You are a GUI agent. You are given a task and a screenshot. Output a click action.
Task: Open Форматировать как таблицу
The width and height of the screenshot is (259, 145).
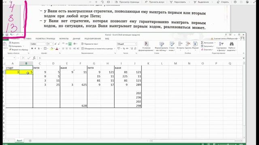[x=161, y=46]
